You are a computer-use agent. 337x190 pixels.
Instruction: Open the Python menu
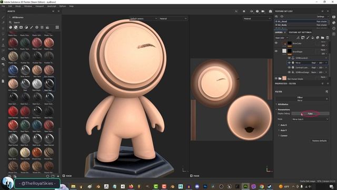tap(63, 6)
